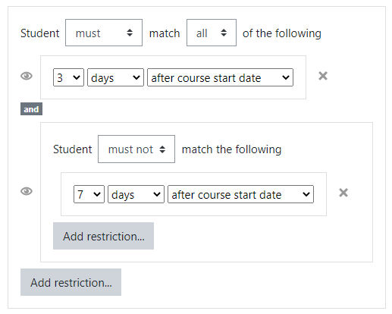The height and width of the screenshot is (314, 392).
Task: Open the top-level 'must' dropdown
Action: tap(104, 33)
